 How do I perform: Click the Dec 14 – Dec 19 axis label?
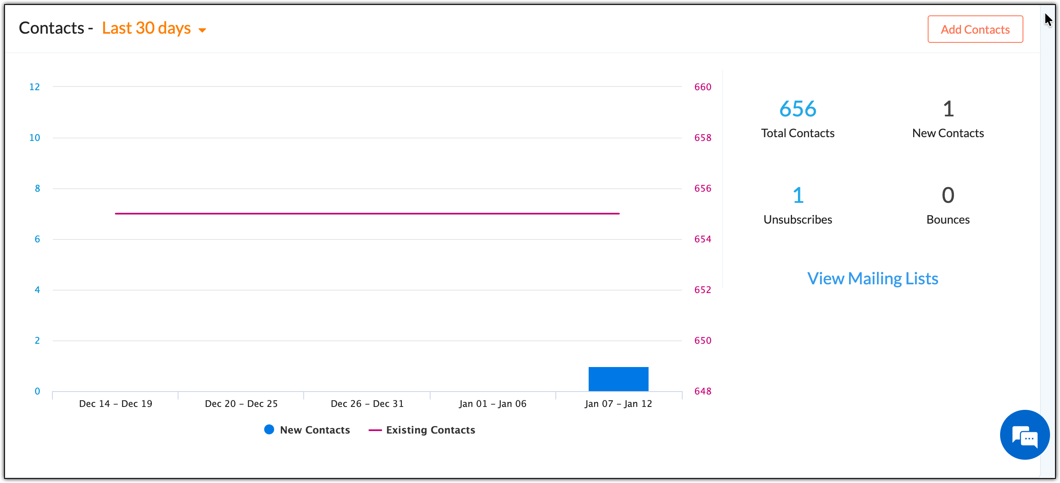[x=116, y=404]
